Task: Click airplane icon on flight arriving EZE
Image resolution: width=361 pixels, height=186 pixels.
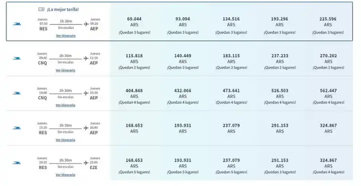Action: click(x=86, y=163)
